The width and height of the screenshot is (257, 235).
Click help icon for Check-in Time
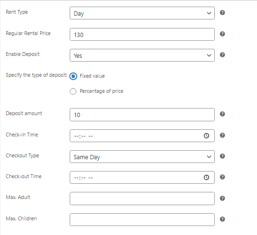click(x=222, y=136)
